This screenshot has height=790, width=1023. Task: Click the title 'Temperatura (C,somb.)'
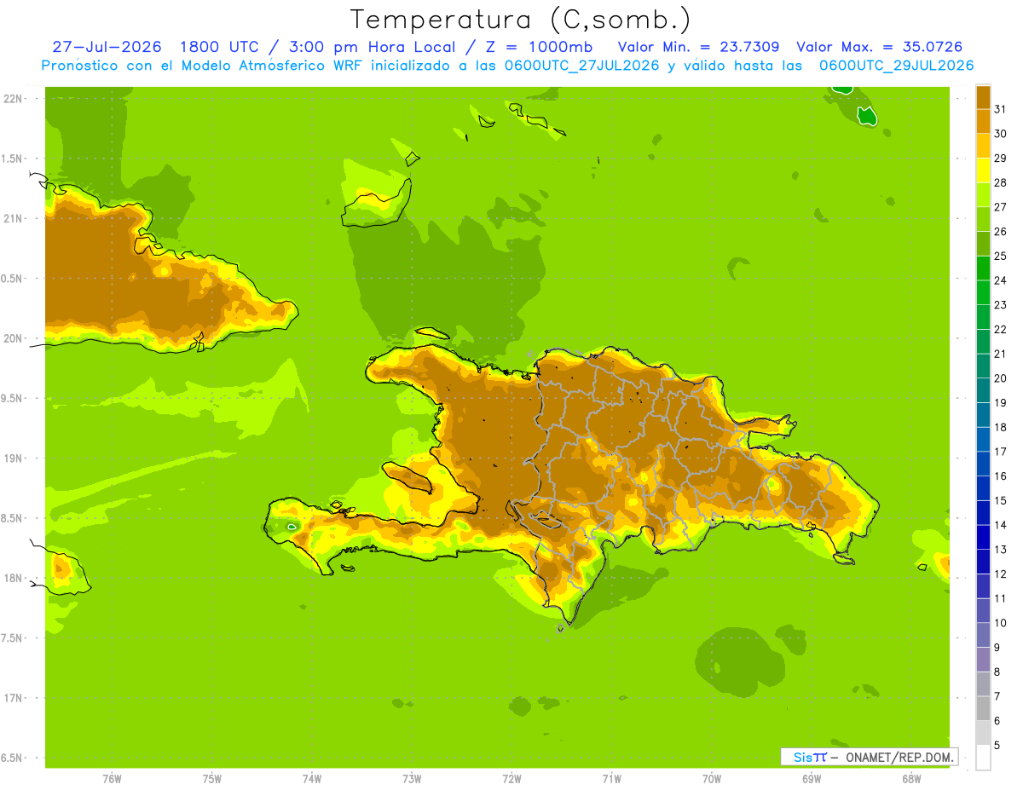(x=520, y=20)
